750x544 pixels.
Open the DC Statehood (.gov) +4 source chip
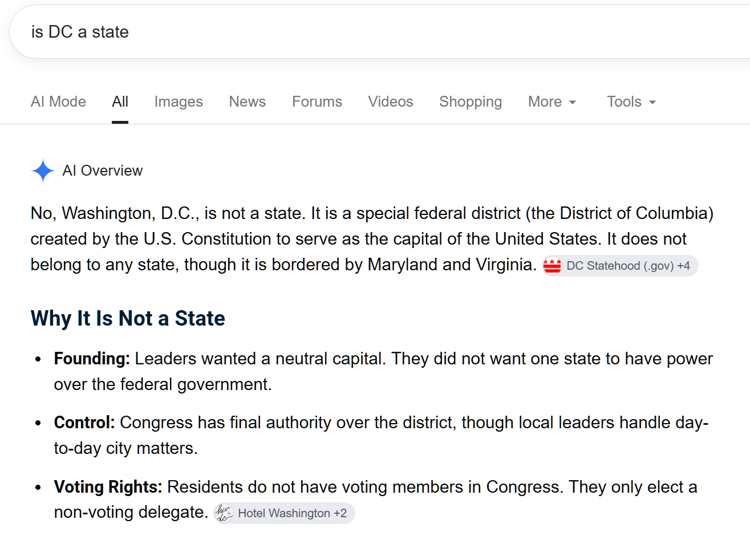coord(620,266)
